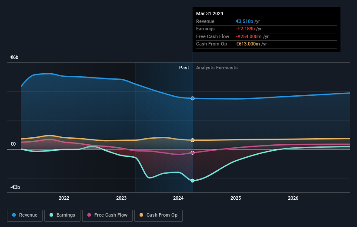Click the €3.510b revenue value in tooltip
Viewport: 357px width, 227px height.
244,21
